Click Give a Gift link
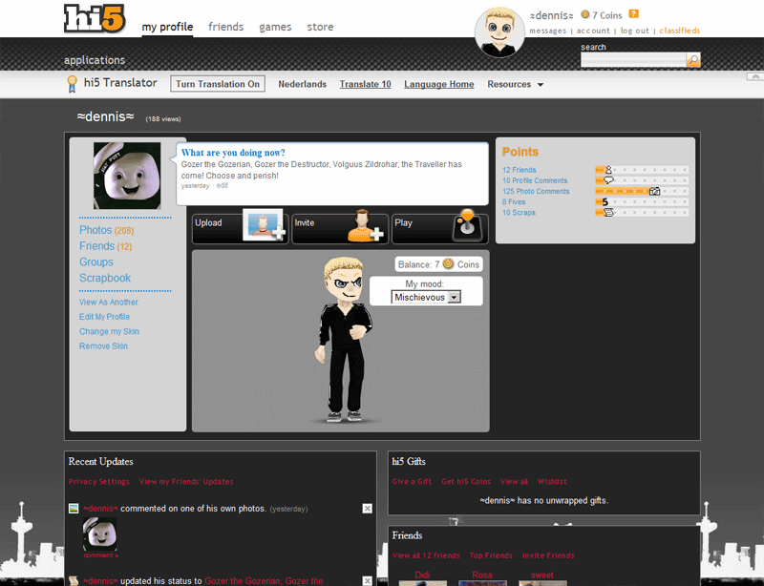 [412, 482]
